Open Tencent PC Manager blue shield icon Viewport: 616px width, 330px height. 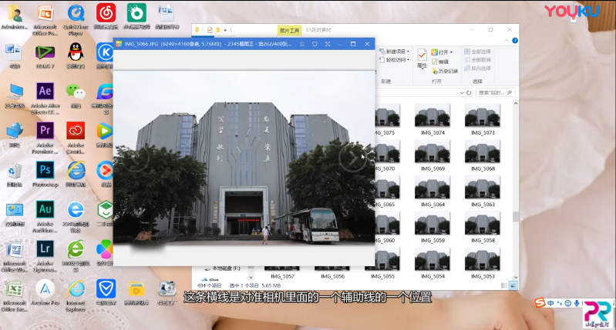(106, 289)
